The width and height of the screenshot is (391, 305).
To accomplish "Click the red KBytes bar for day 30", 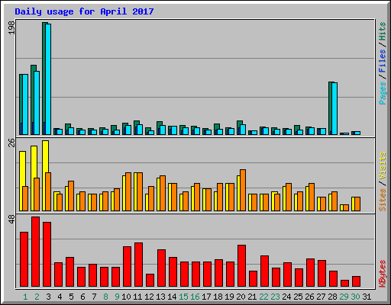I will pos(357,281).
